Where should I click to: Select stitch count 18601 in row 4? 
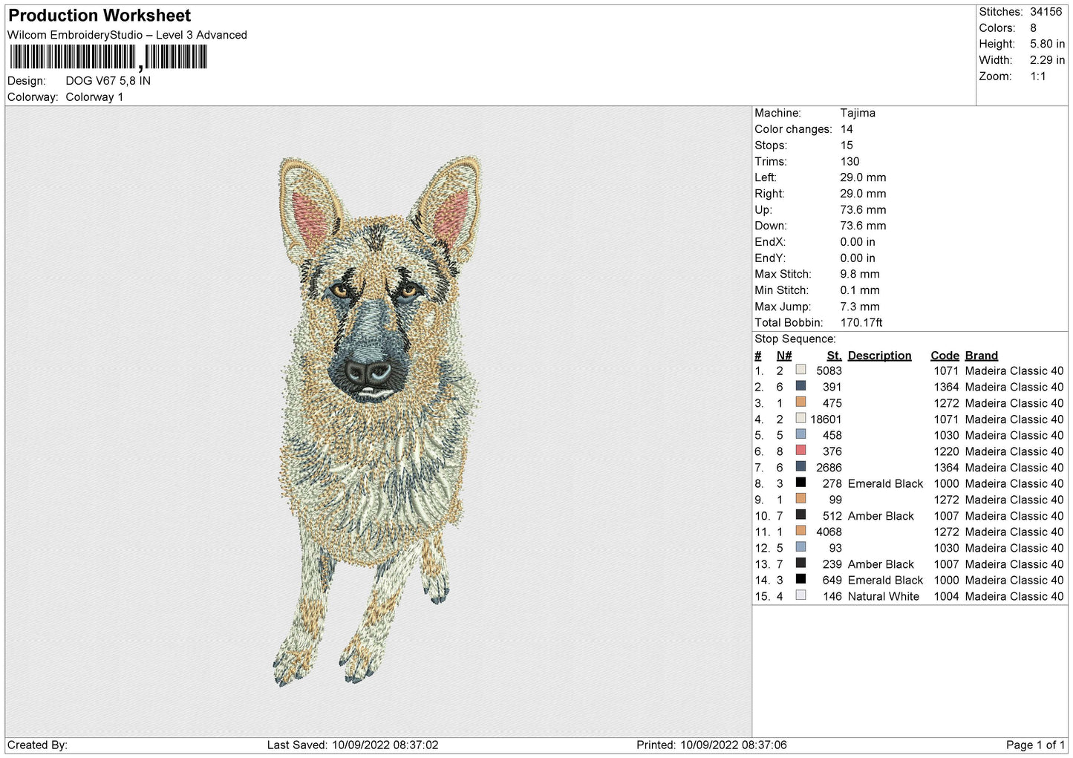826,419
